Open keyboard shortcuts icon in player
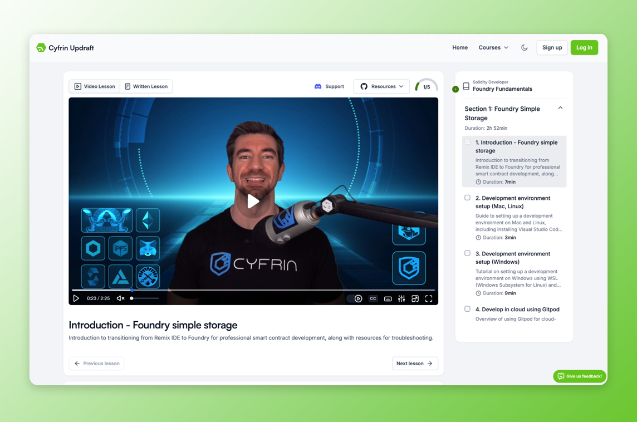 (x=388, y=299)
